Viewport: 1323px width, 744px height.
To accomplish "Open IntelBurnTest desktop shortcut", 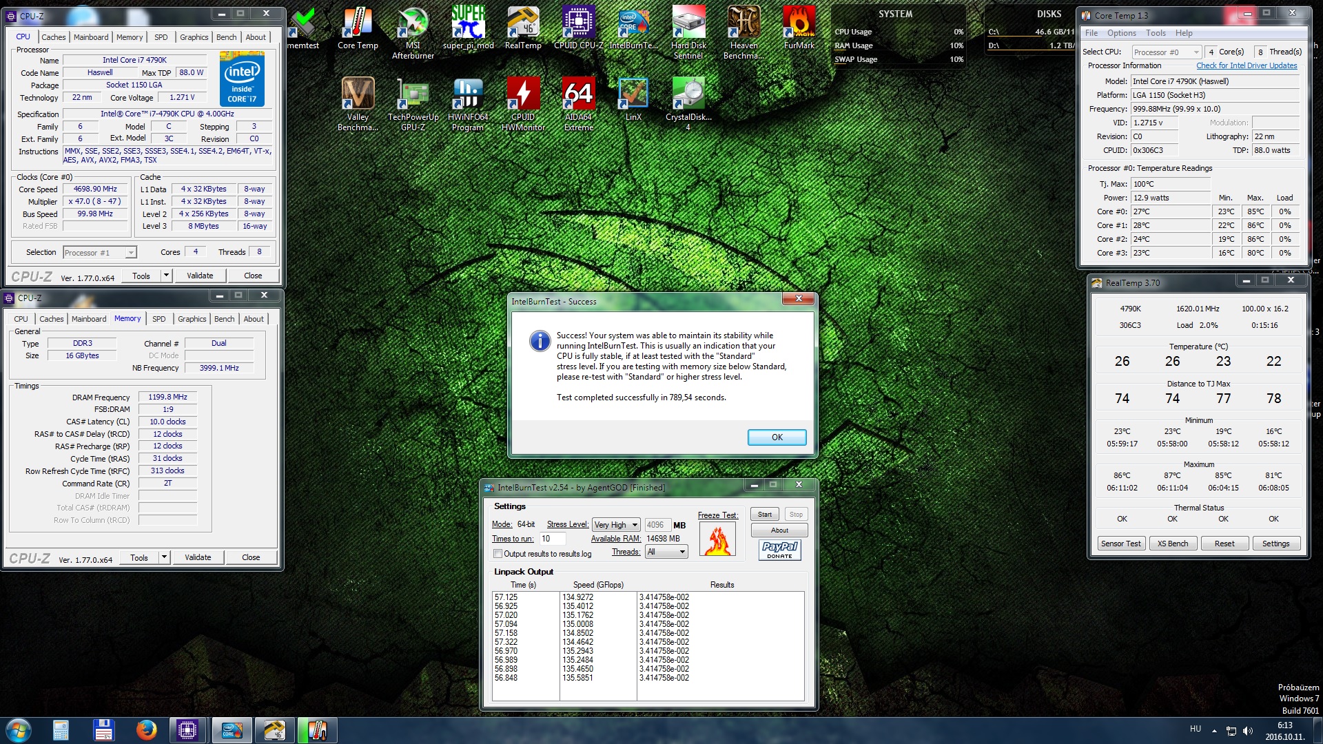I will [x=633, y=28].
